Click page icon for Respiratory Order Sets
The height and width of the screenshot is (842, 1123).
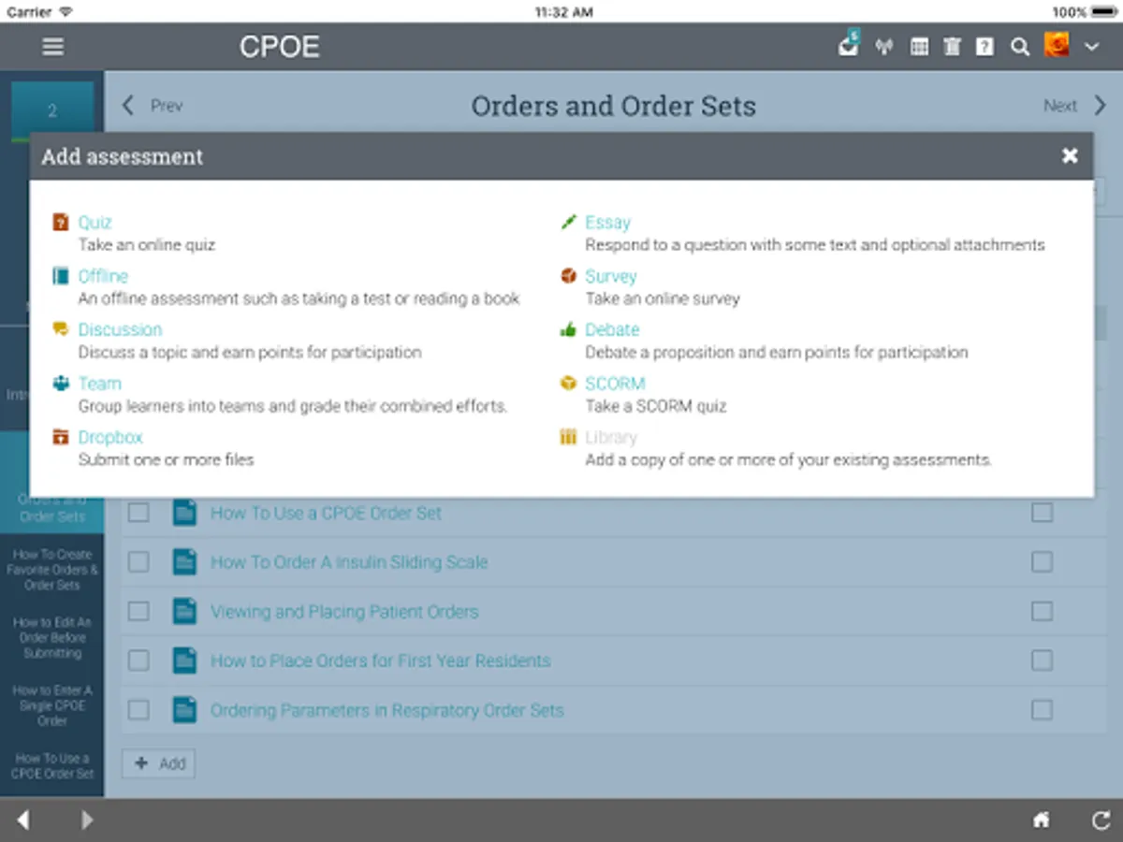pyautogui.click(x=185, y=710)
